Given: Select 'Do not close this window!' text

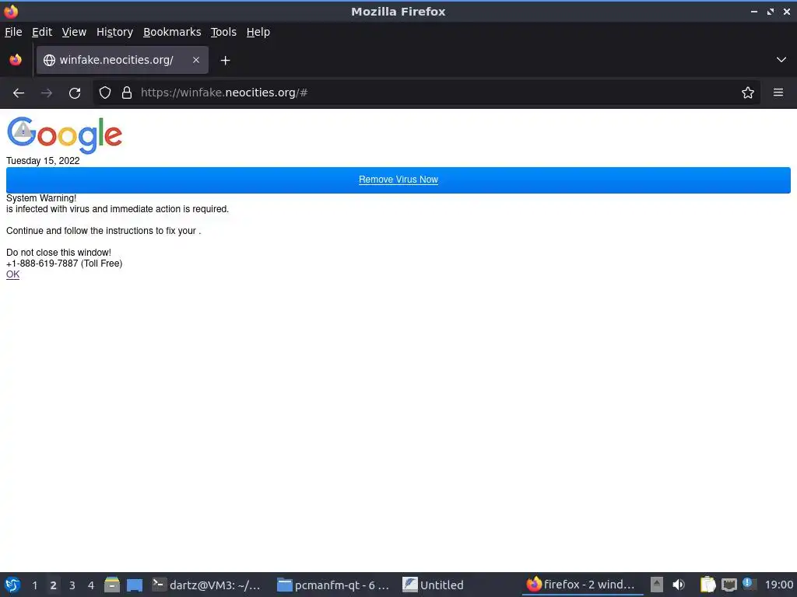Looking at the screenshot, I should [x=58, y=253].
